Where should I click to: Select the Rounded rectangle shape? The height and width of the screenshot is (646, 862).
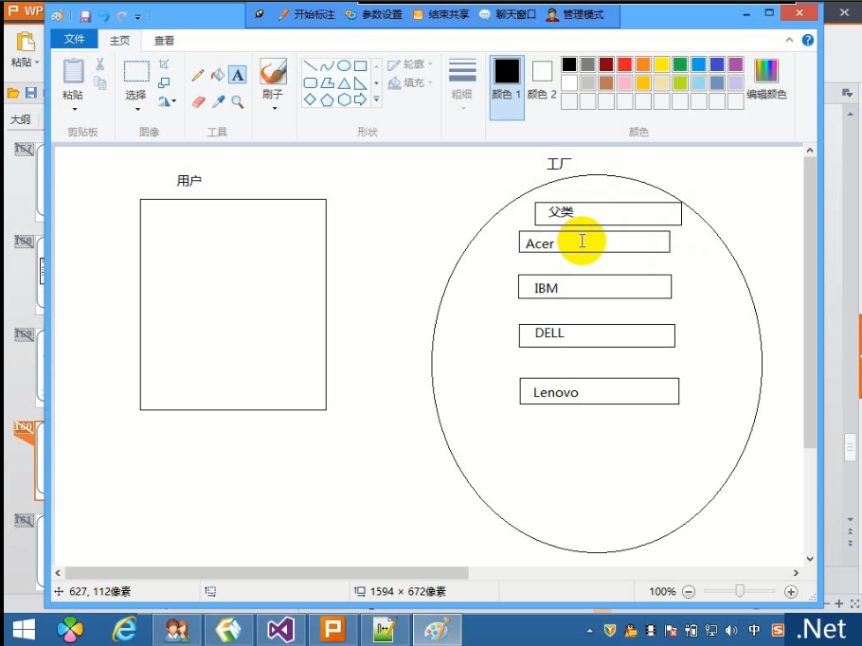click(311, 83)
